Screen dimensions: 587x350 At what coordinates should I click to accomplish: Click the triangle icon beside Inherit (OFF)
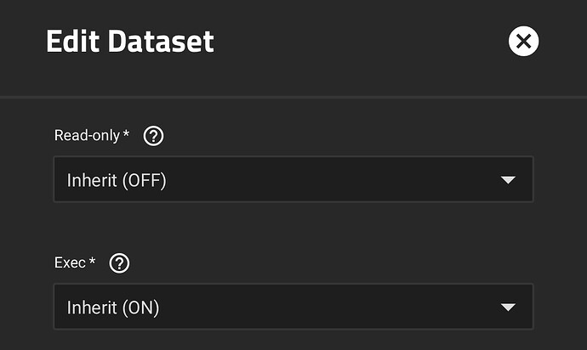coord(508,180)
